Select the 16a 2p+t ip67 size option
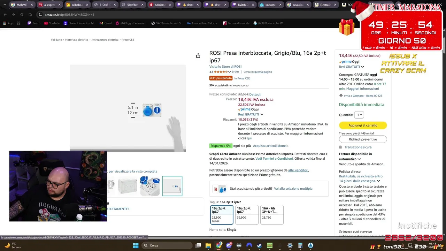The width and height of the screenshot is (446, 251). pos(222,215)
